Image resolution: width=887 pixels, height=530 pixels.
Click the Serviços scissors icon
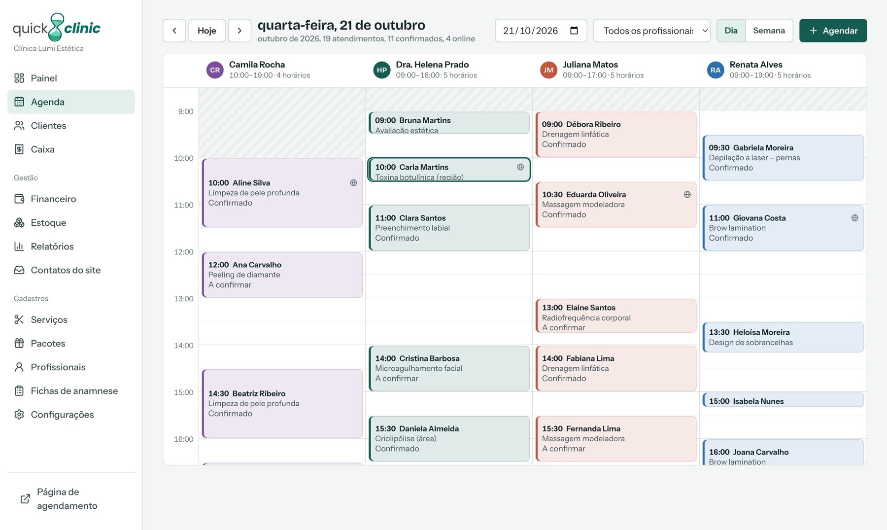tap(19, 319)
